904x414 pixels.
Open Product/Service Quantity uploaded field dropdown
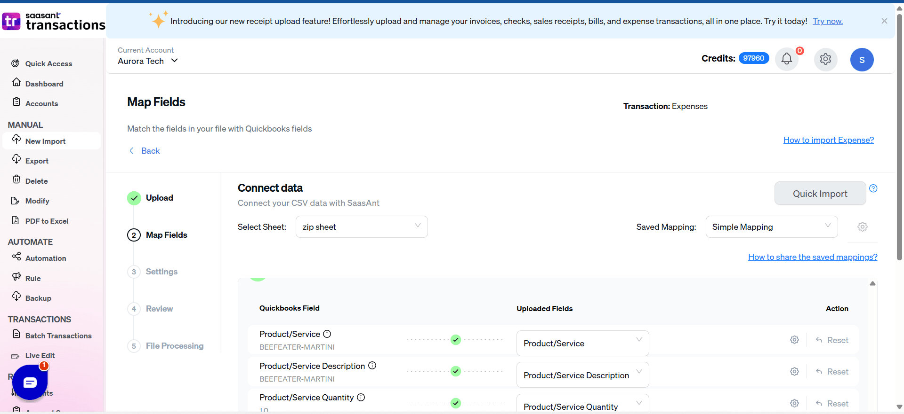(582, 404)
